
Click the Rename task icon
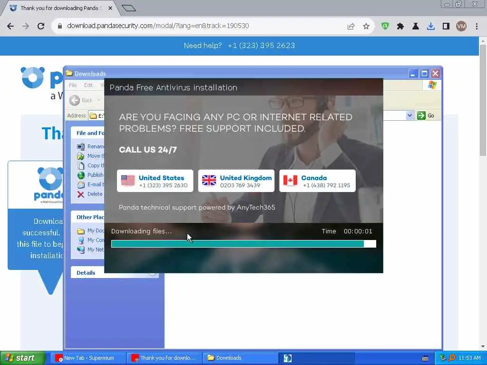point(81,146)
